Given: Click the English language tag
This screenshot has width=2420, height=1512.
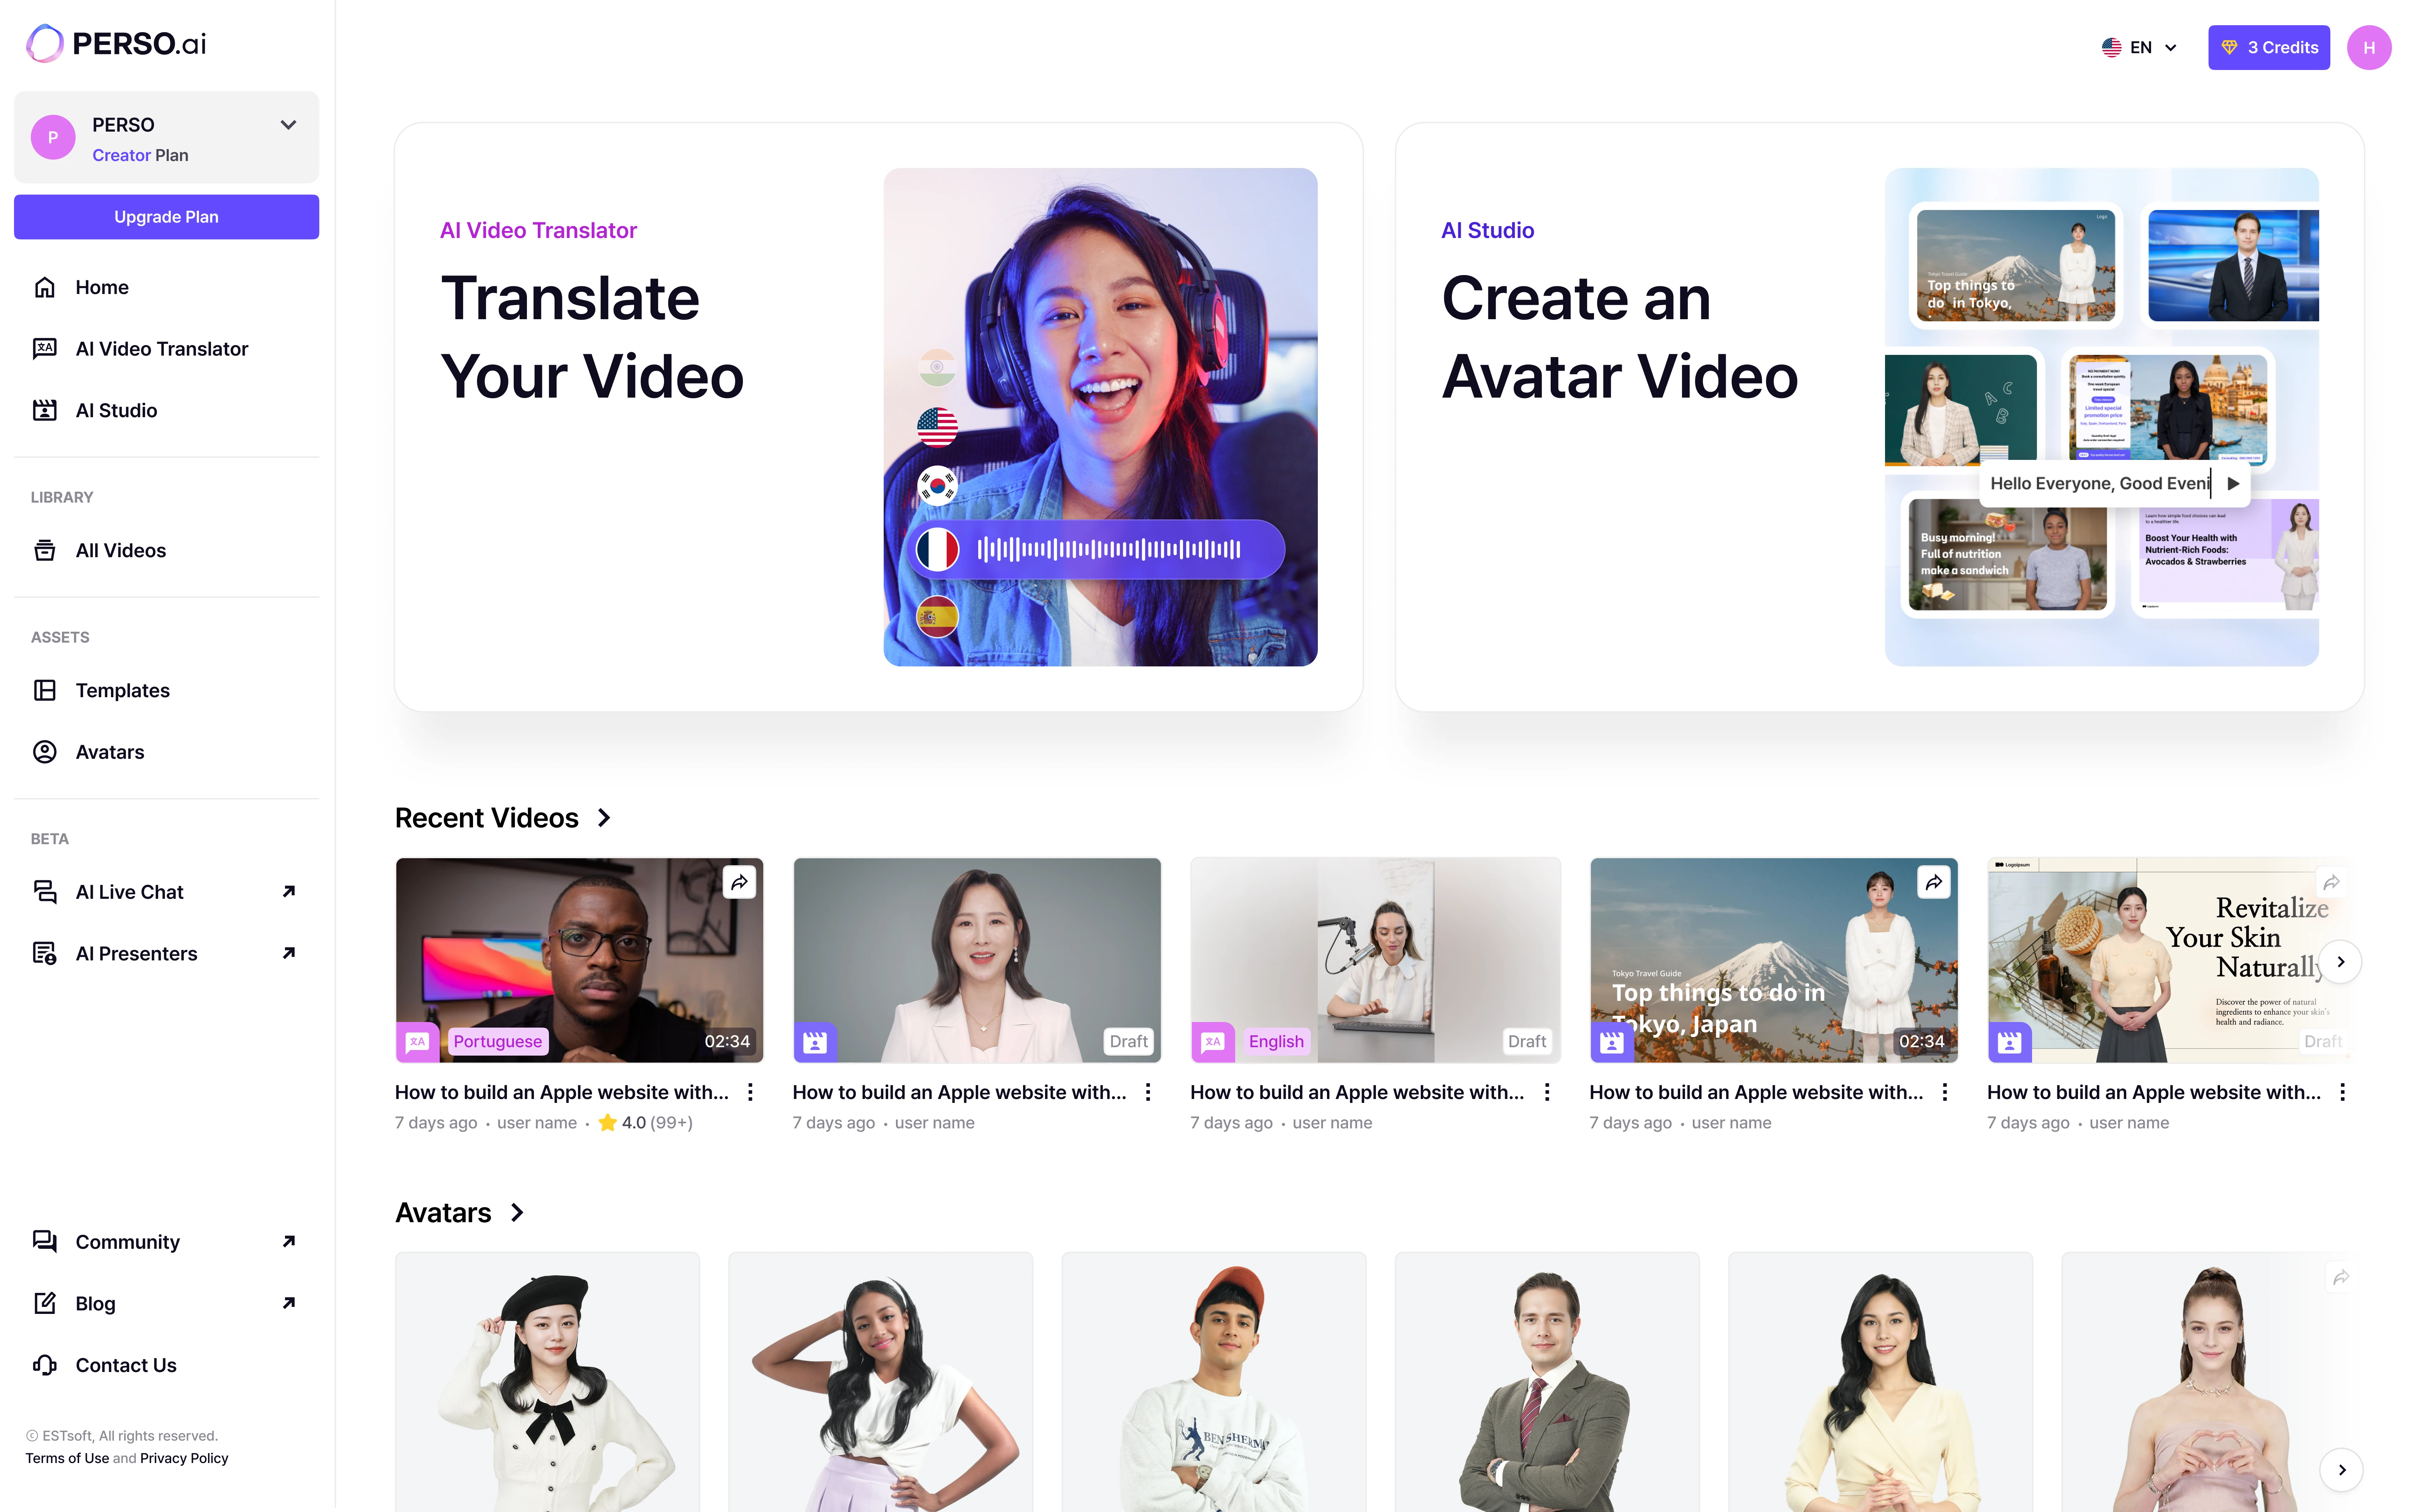Looking at the screenshot, I should pos(1276,1042).
